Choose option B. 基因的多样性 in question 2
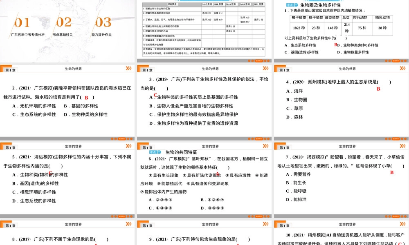The height and width of the screenshot is (245, 409). pos(81,106)
